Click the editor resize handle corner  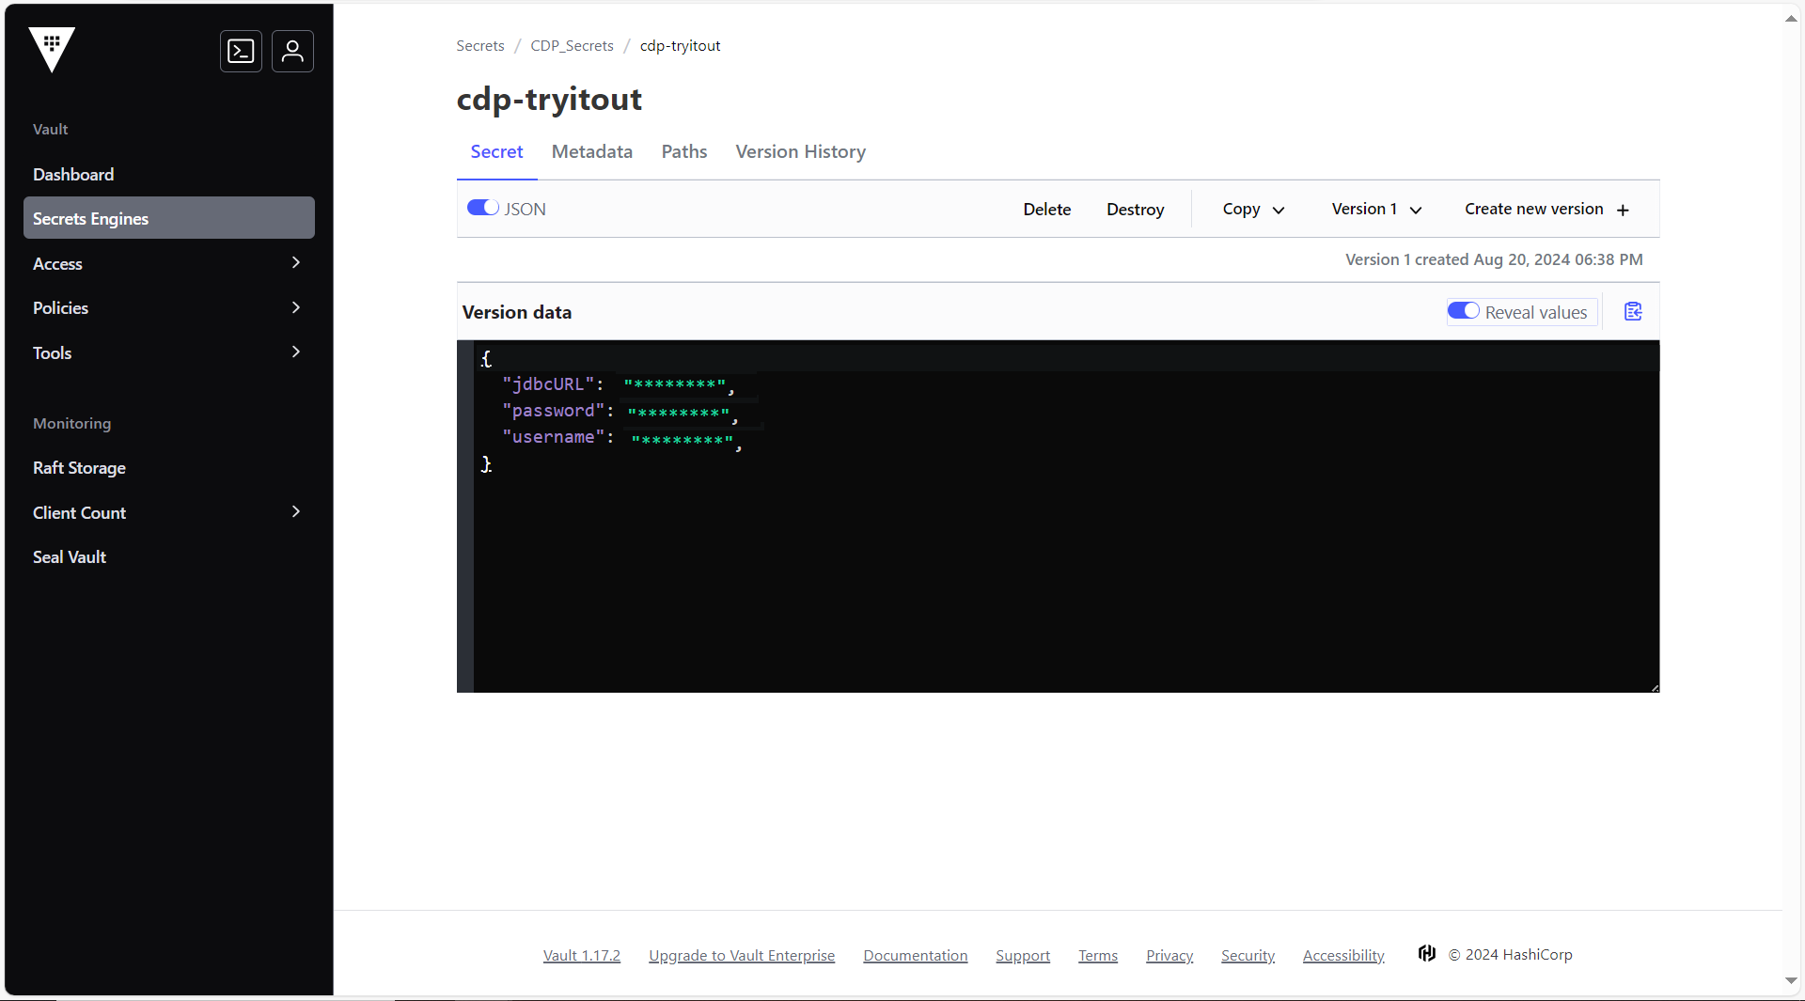click(x=1655, y=688)
